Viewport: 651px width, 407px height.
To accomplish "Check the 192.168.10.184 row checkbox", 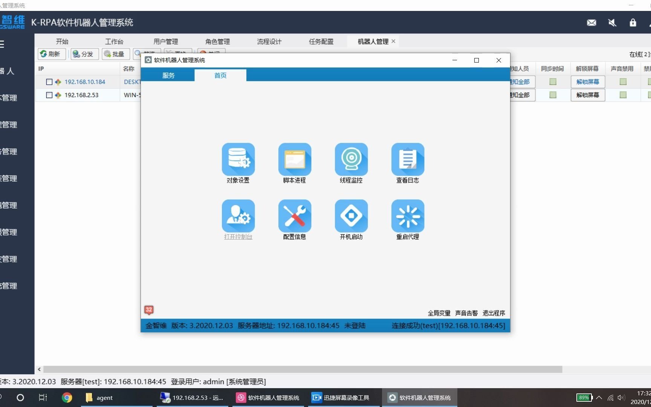I will click(x=49, y=82).
